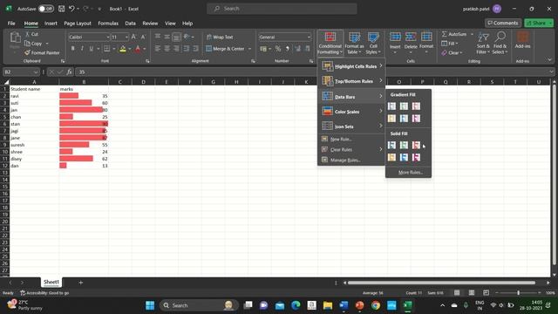This screenshot has width=558, height=314.
Task: Apply the green solid fill data bar
Action: [x=404, y=145]
